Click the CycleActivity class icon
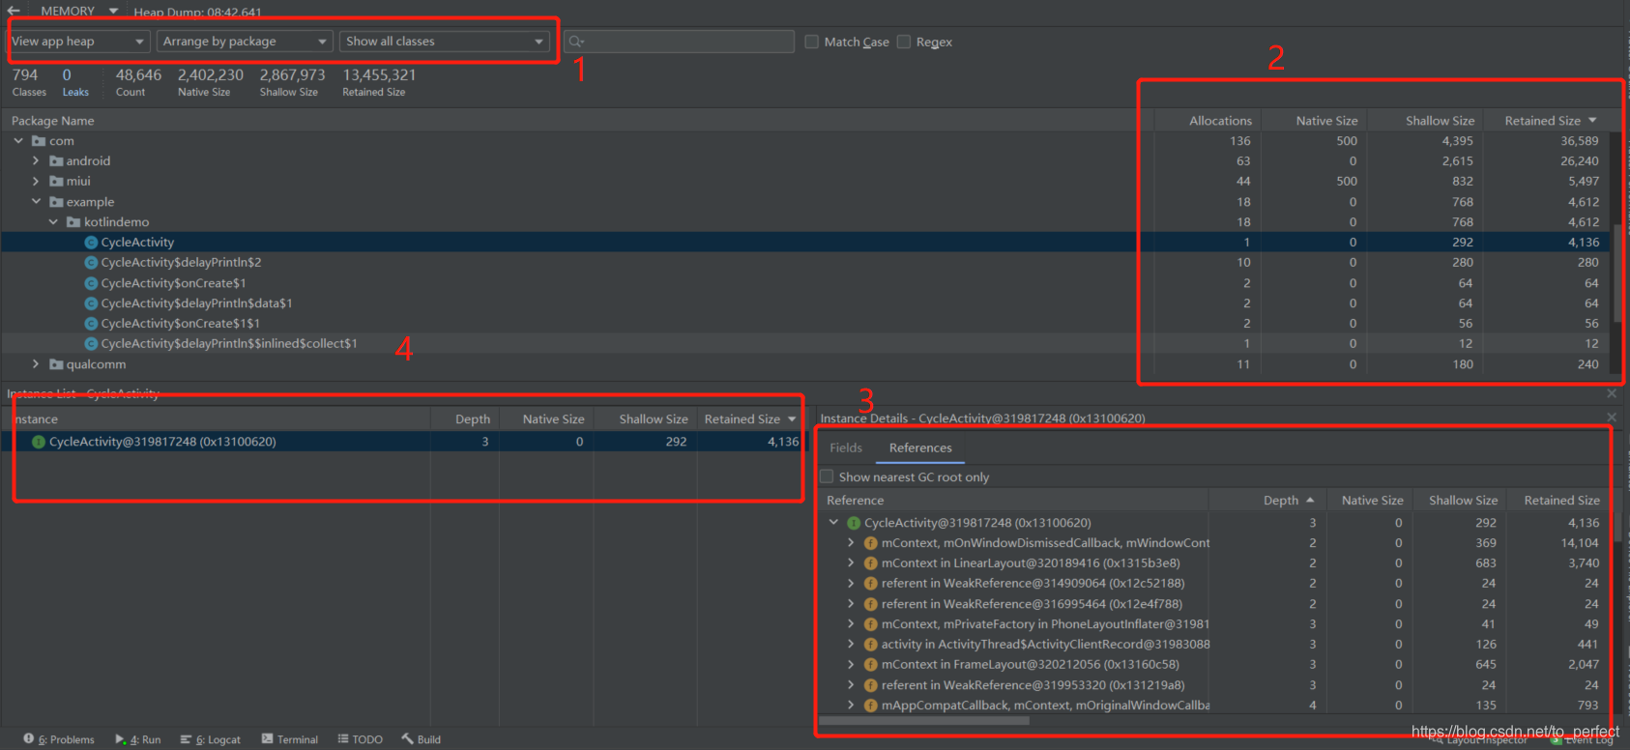 click(91, 243)
